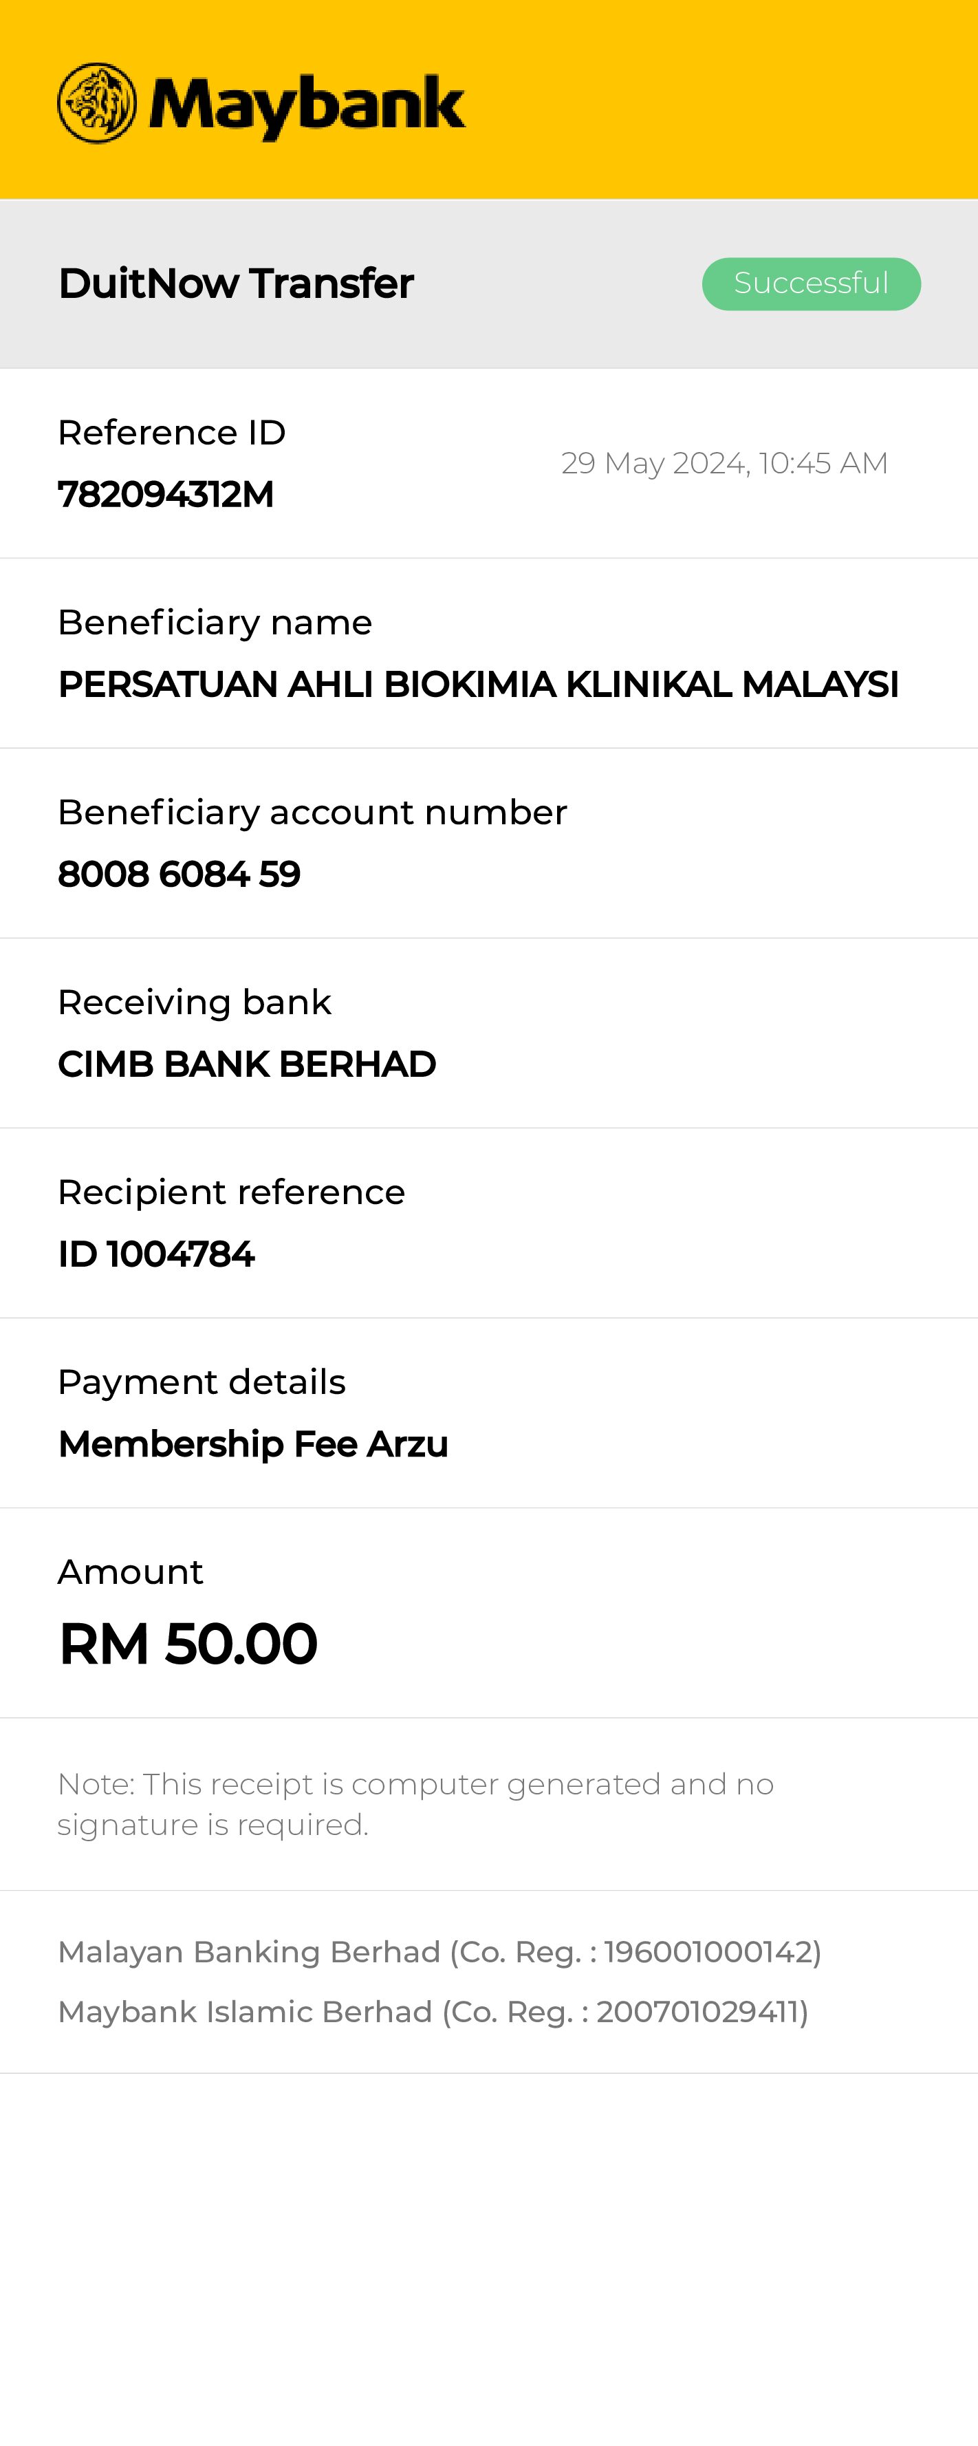The width and height of the screenshot is (978, 2446).
Task: Tap the amount RM 50.00
Action: [x=188, y=1644]
